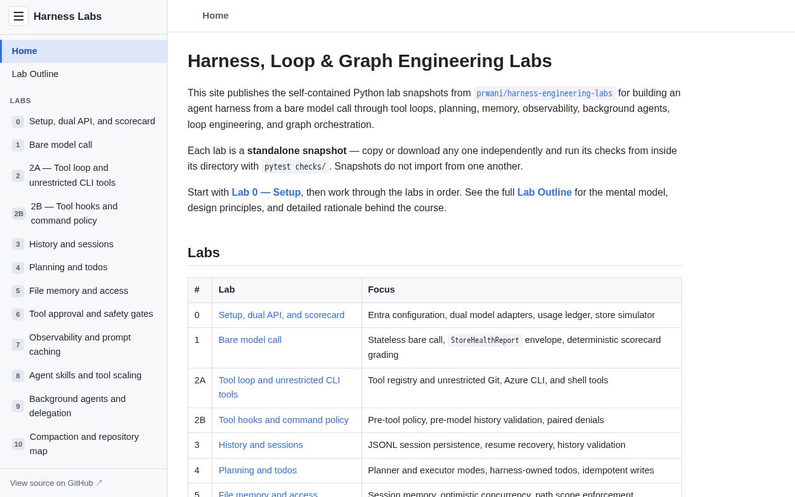Open sidebar lab 8 Agent skills and tool scaling
Image resolution: width=795 pixels, height=497 pixels.
tap(84, 375)
